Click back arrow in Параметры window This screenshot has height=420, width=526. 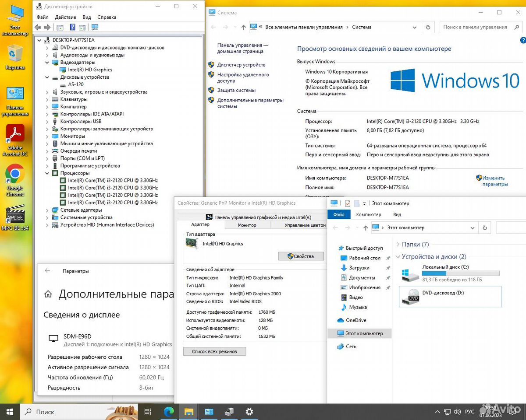tap(47, 271)
